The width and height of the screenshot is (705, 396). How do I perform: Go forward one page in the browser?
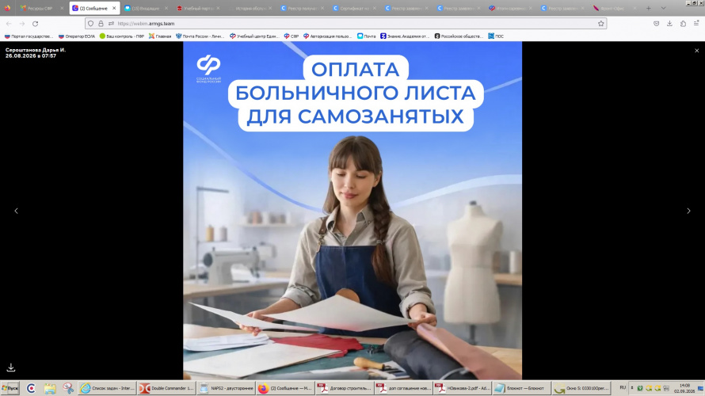point(22,24)
